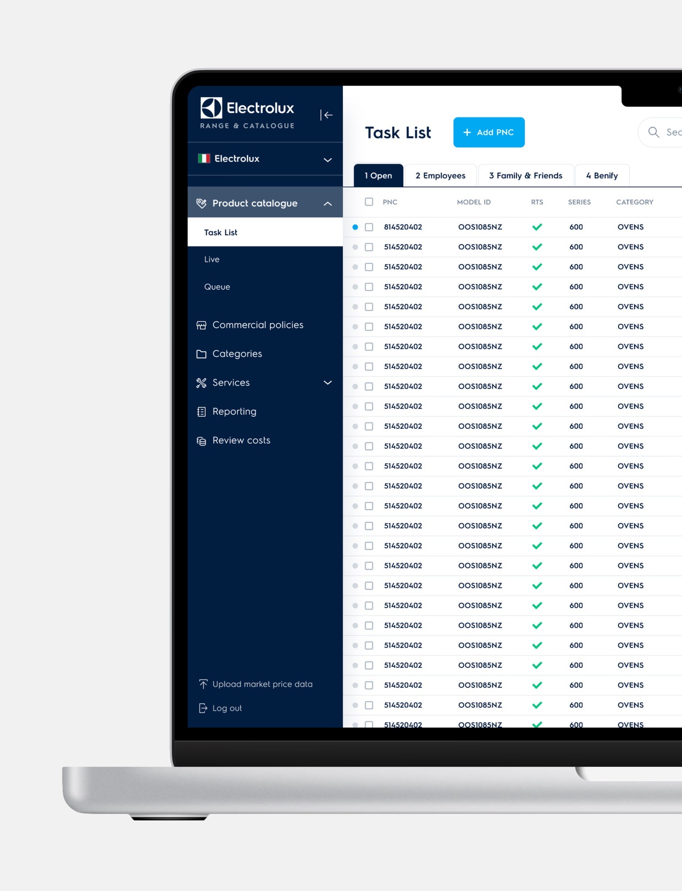Open Commercial policies page
The width and height of the screenshot is (682, 891).
click(258, 325)
